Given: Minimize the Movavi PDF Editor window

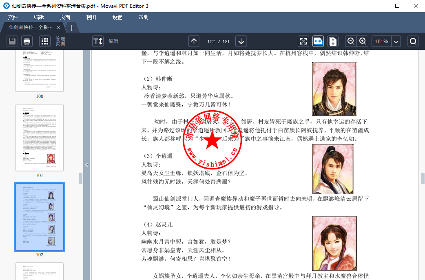Looking at the screenshot, I should [379, 6].
